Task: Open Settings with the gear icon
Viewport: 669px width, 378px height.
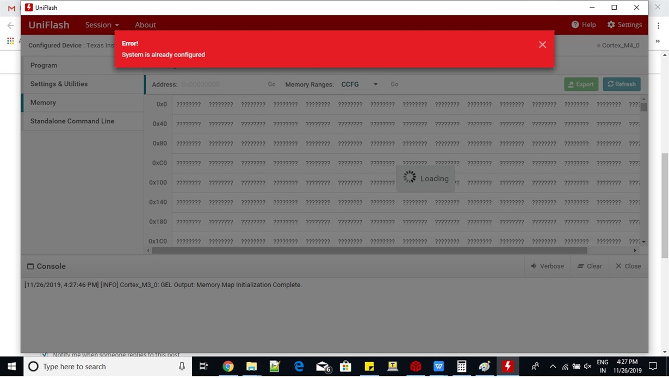Action: pos(624,25)
